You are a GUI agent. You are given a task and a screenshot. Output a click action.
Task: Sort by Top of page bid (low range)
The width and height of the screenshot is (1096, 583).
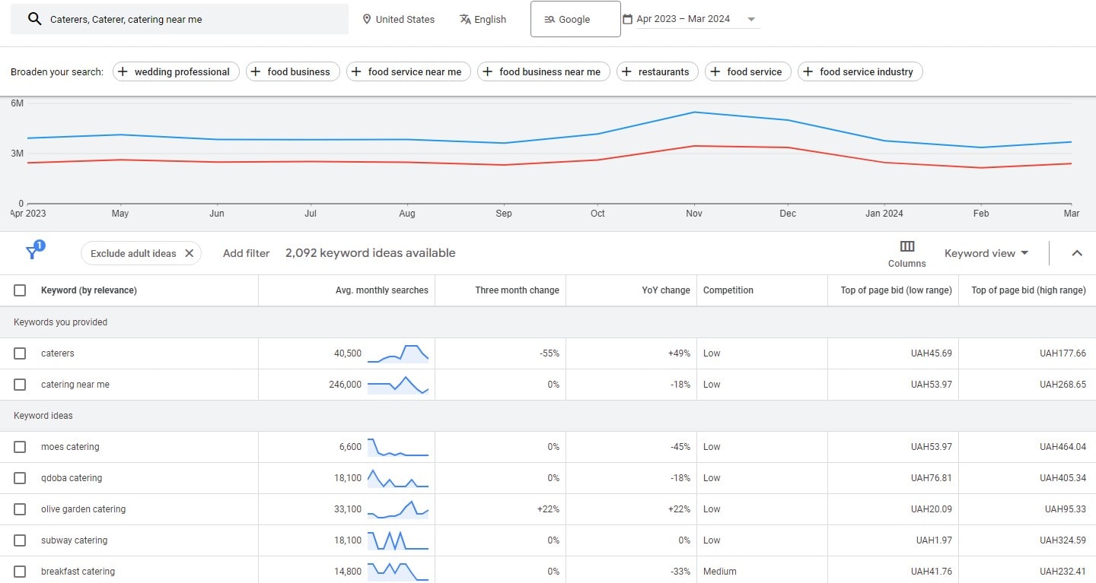[x=896, y=290]
